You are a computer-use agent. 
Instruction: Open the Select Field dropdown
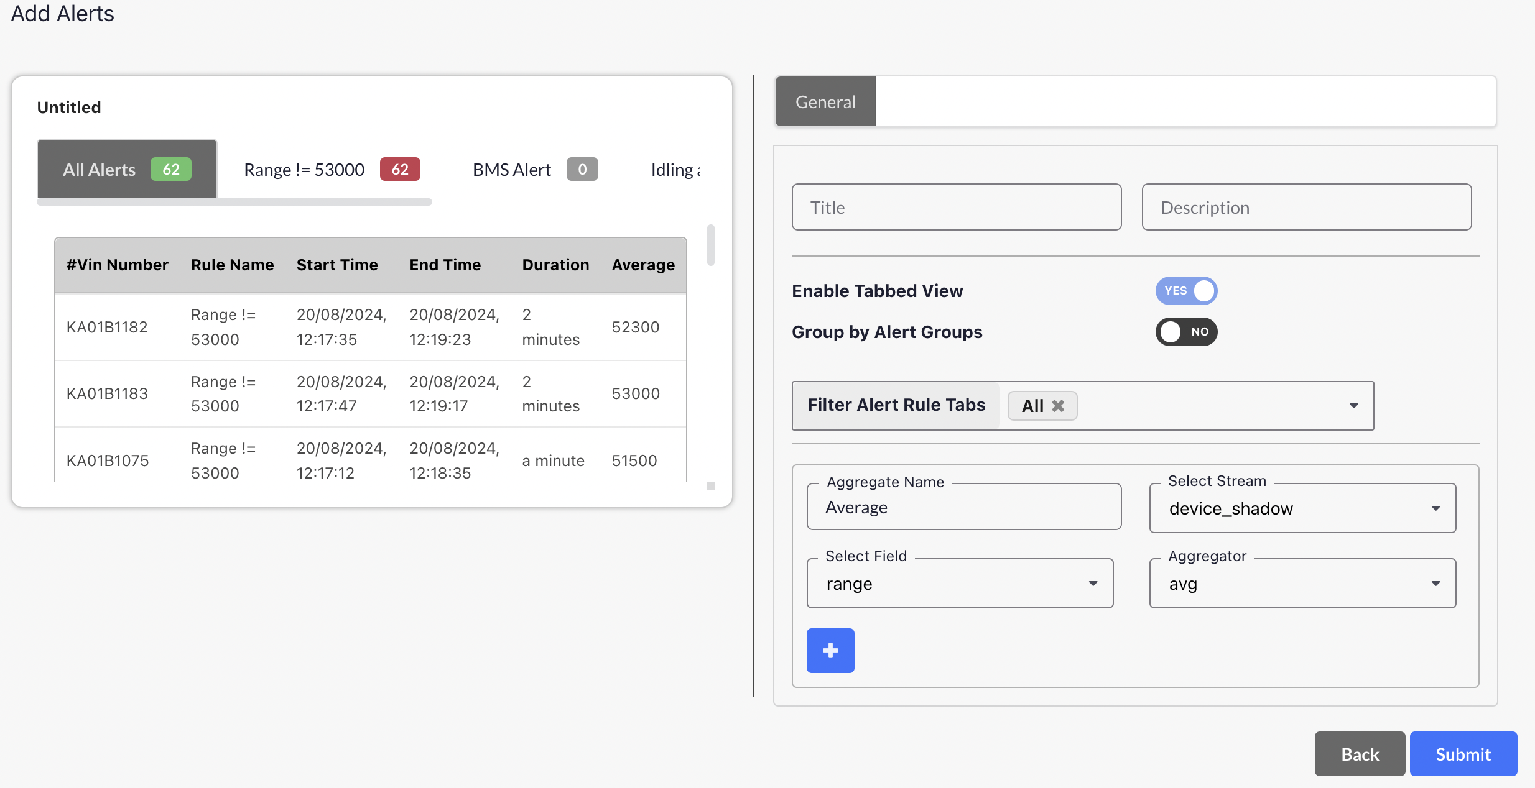click(960, 584)
